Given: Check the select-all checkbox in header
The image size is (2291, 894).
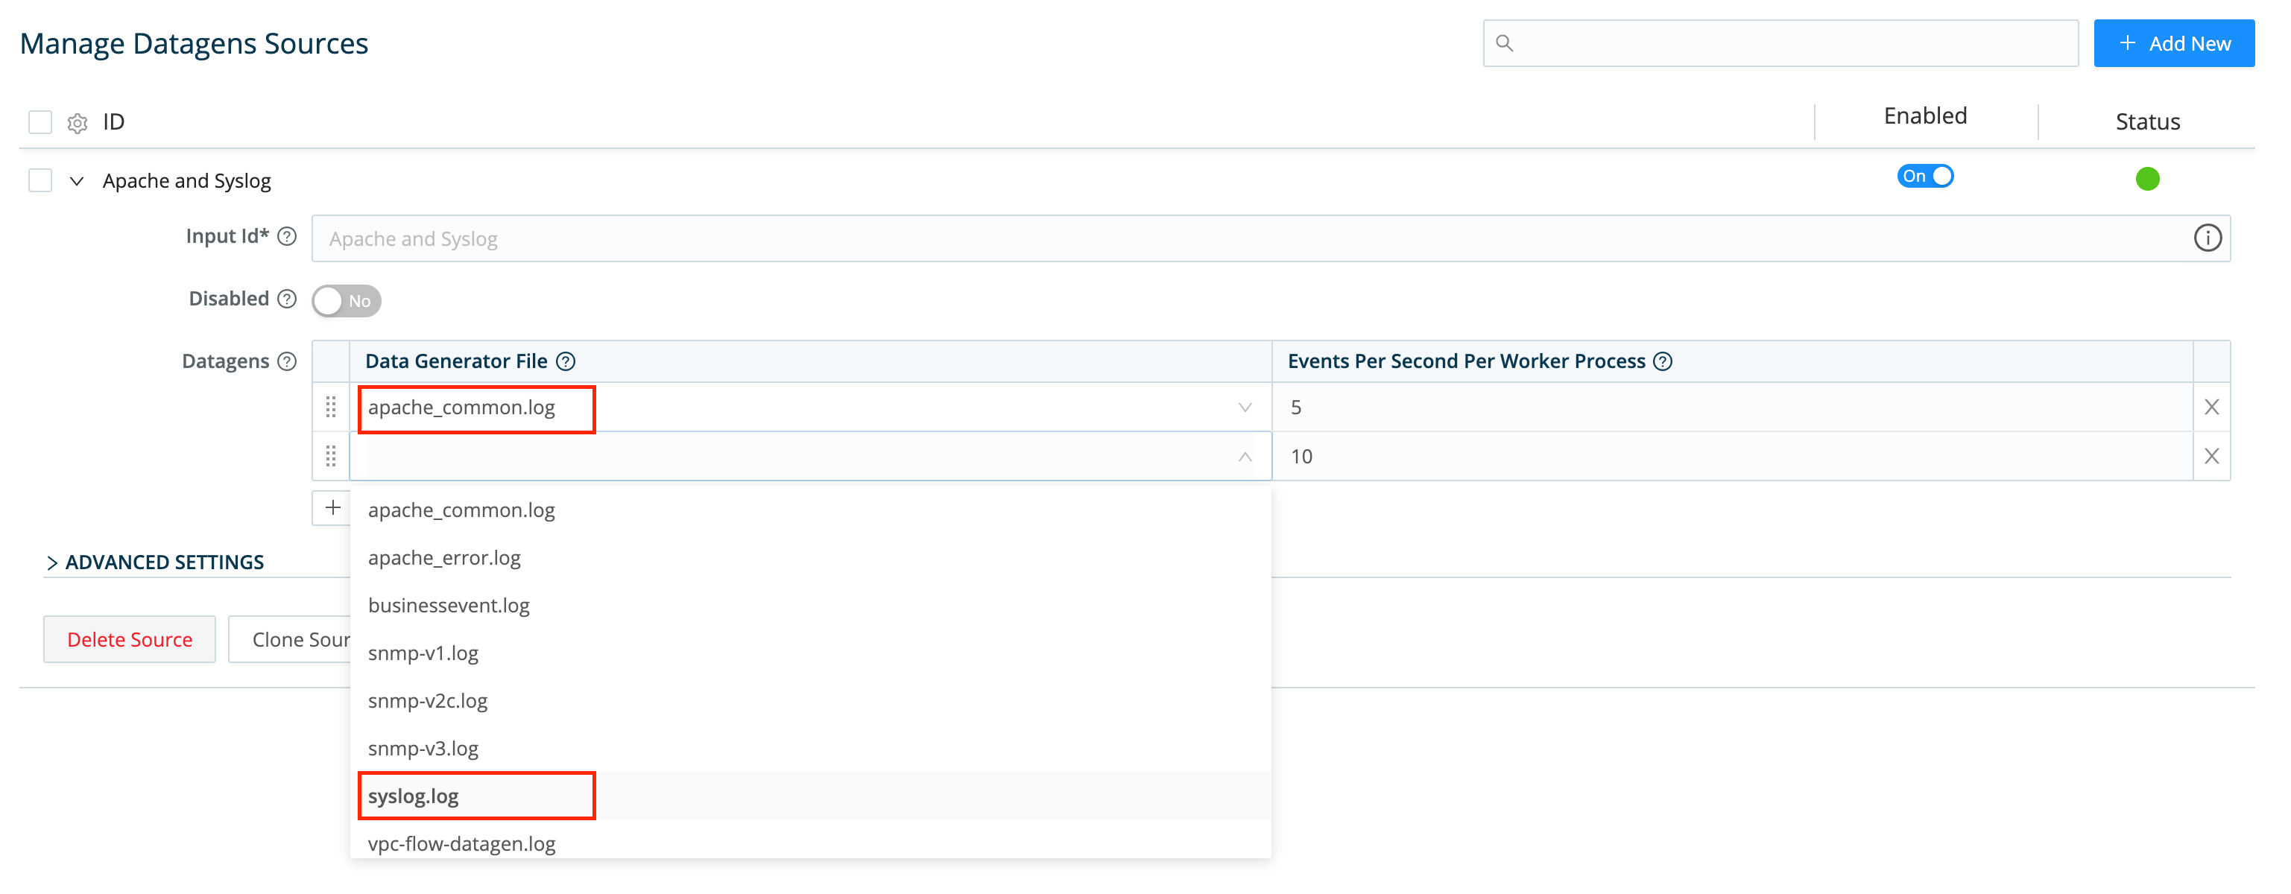Looking at the screenshot, I should (x=39, y=121).
